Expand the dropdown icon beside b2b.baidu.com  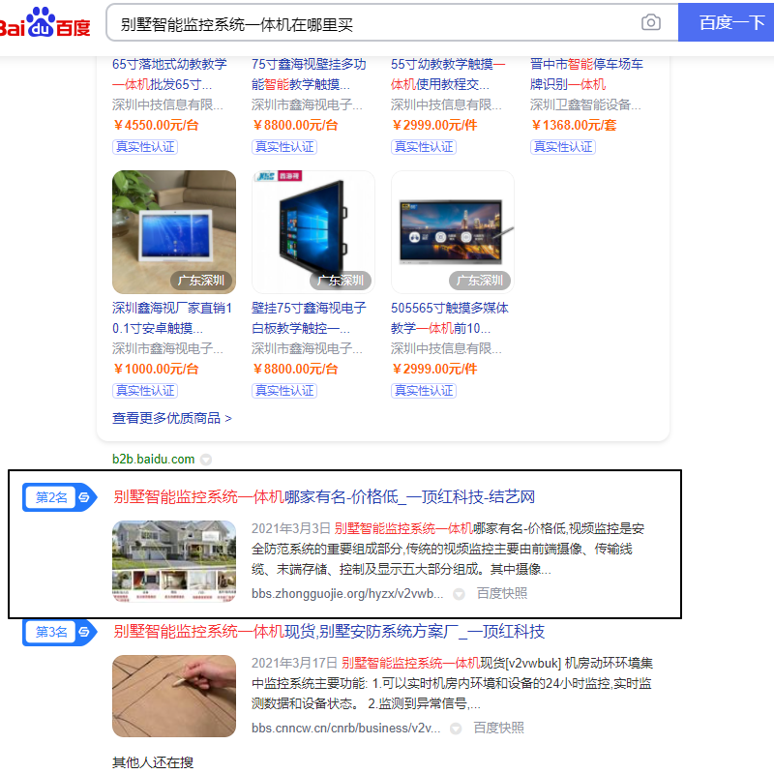click(206, 460)
